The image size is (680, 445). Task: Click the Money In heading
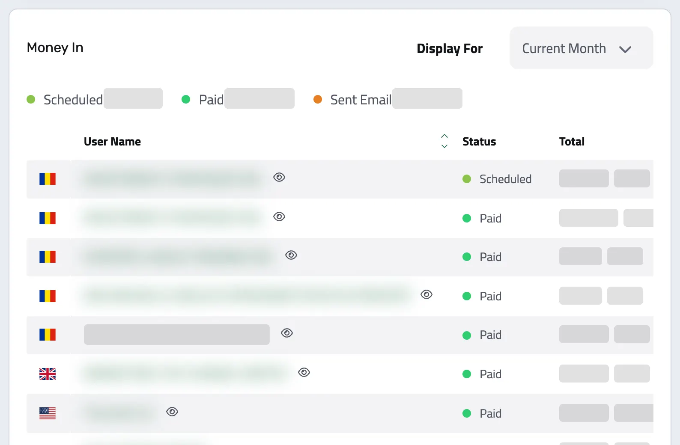click(55, 47)
